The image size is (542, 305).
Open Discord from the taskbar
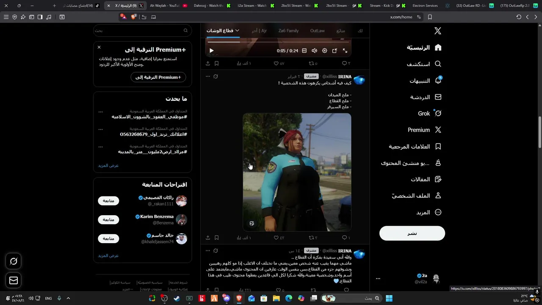click(227, 298)
